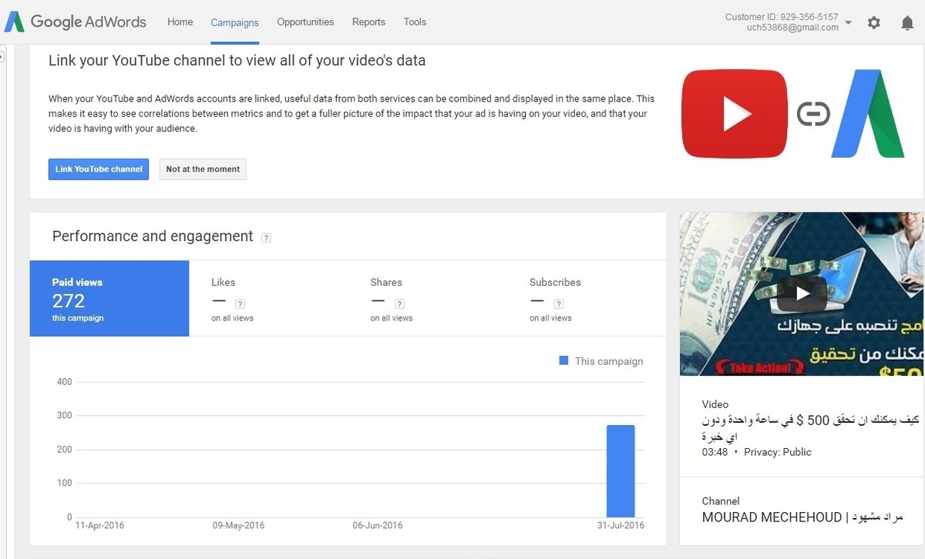This screenshot has width=925, height=559.
Task: Click the 31-Jul-2016 axis label
Action: pos(619,526)
